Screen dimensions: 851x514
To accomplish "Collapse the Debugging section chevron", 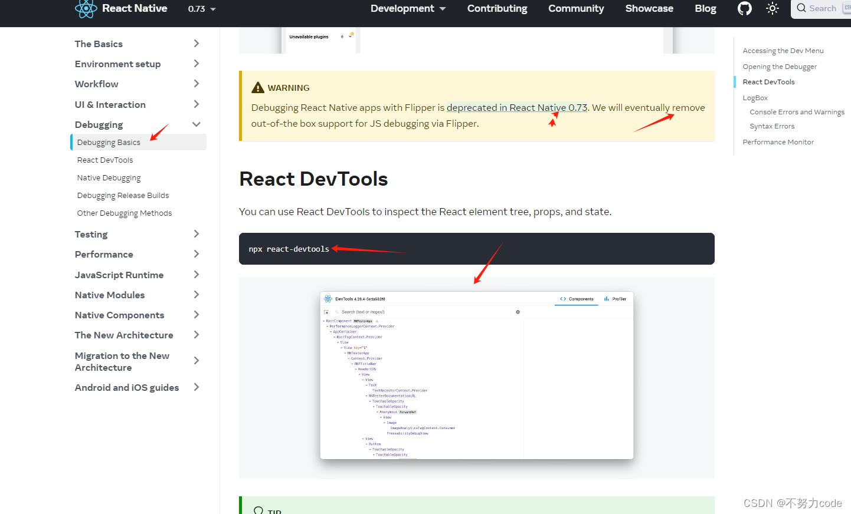I will (x=197, y=124).
